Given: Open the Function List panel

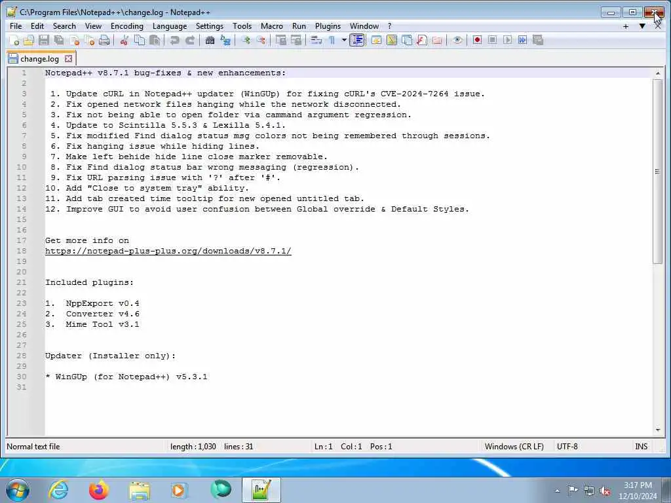Looking at the screenshot, I should pos(422,40).
